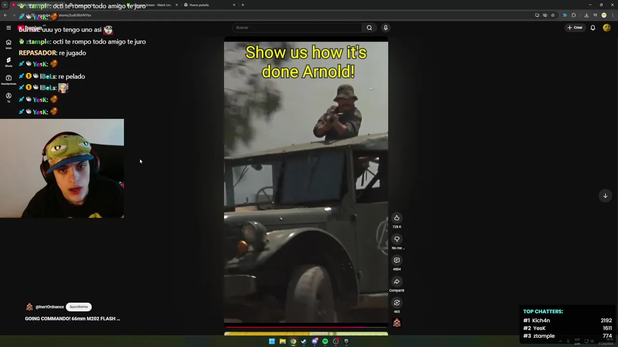Image resolution: width=618 pixels, height=347 pixels.
Task: Click the Crear button
Action: click(x=575, y=27)
